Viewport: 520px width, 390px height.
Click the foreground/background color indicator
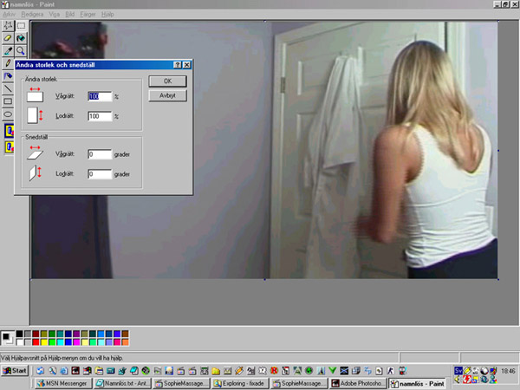point(7,338)
